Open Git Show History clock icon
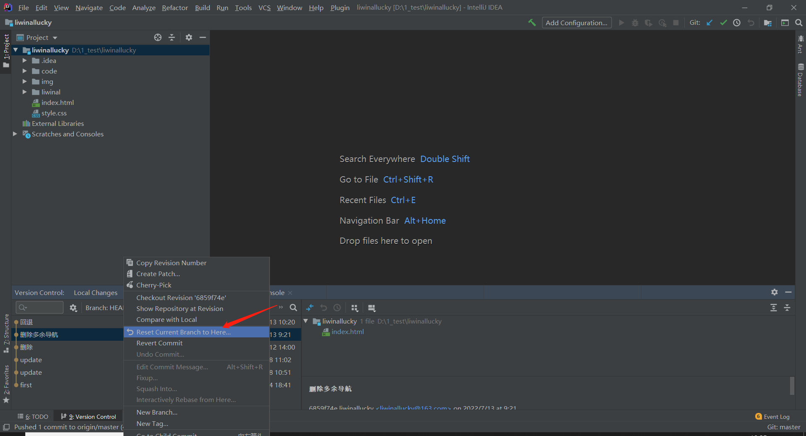806x436 pixels. coord(737,23)
